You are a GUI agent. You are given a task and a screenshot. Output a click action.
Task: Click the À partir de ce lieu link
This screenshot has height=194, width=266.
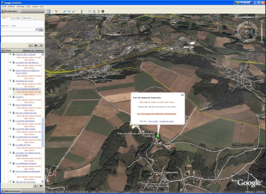pyautogui.click(x=167, y=121)
